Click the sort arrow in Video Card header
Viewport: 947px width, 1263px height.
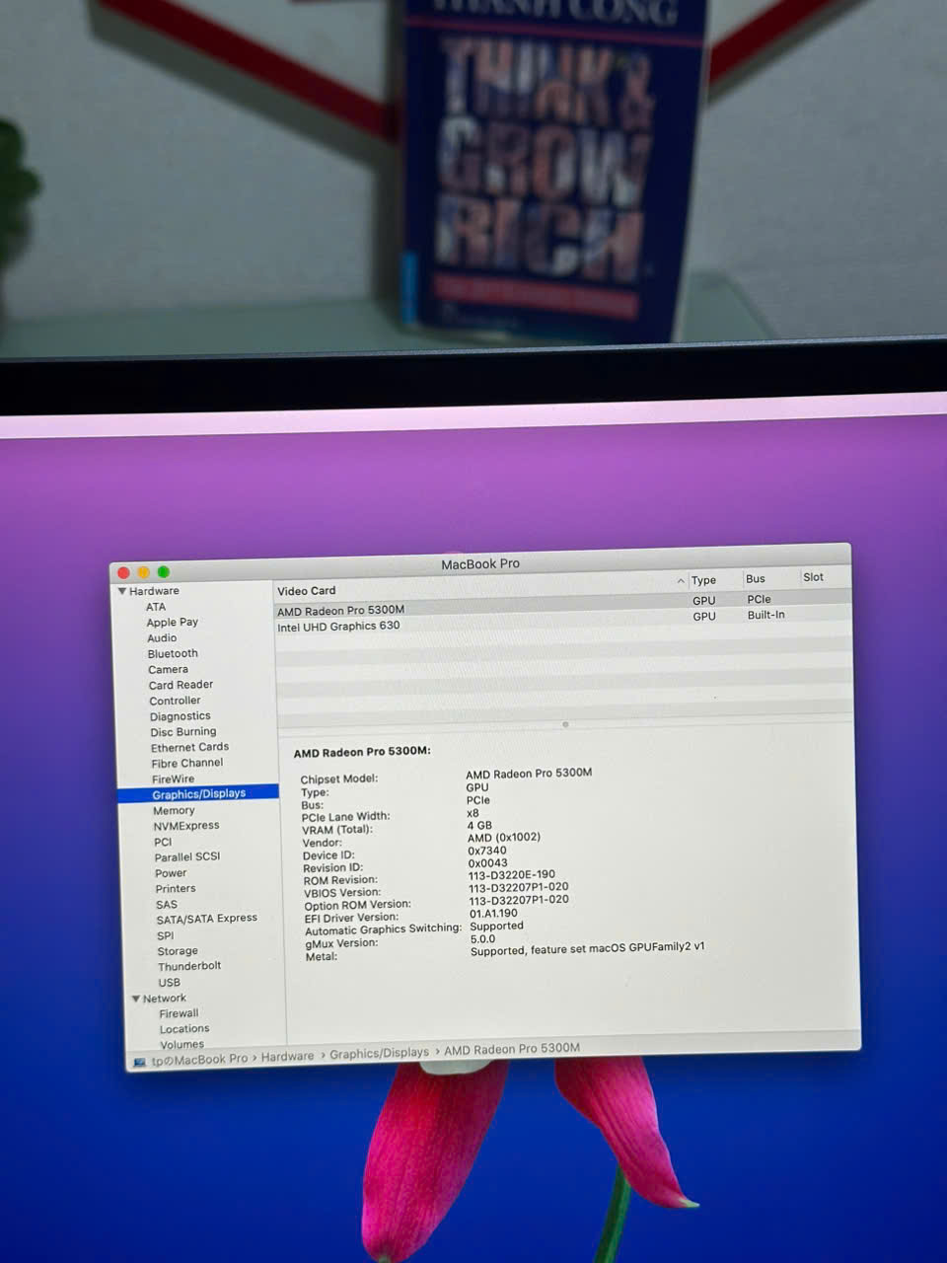(680, 581)
